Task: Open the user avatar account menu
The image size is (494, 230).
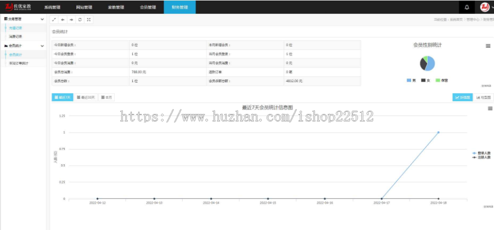Action: pos(485,7)
